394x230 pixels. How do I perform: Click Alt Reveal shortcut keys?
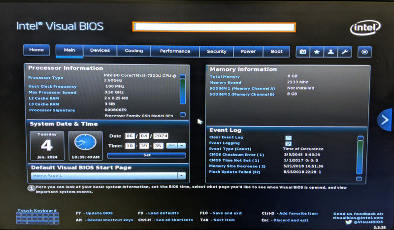click(x=104, y=220)
